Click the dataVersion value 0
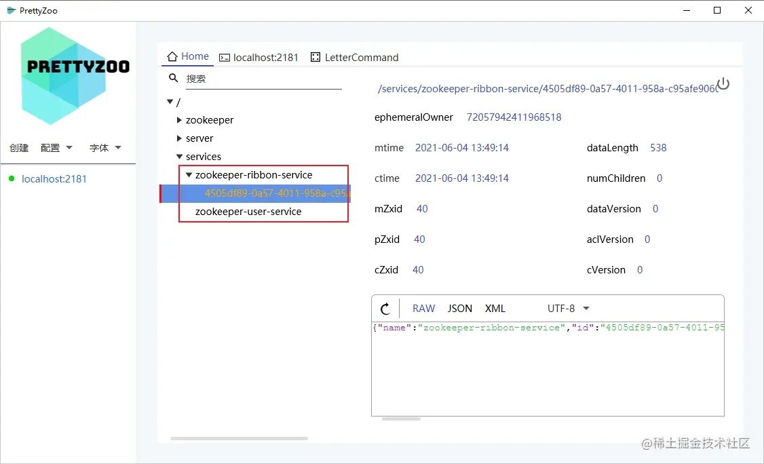 pyautogui.click(x=655, y=209)
